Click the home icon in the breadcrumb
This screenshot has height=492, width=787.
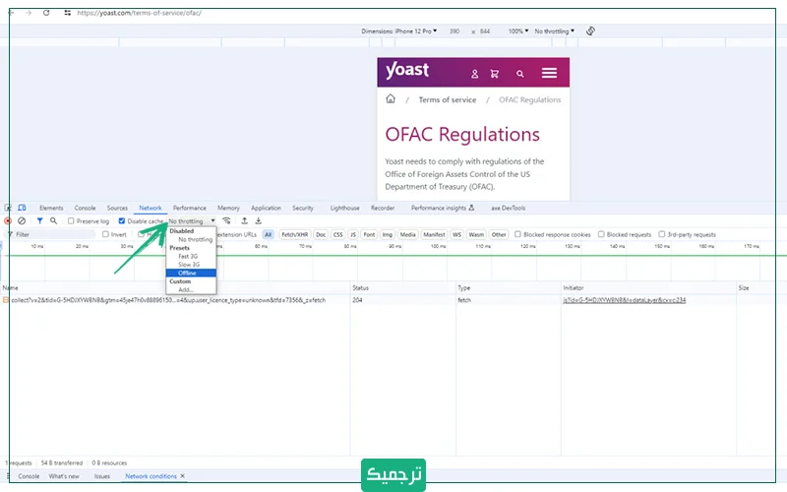coord(391,99)
